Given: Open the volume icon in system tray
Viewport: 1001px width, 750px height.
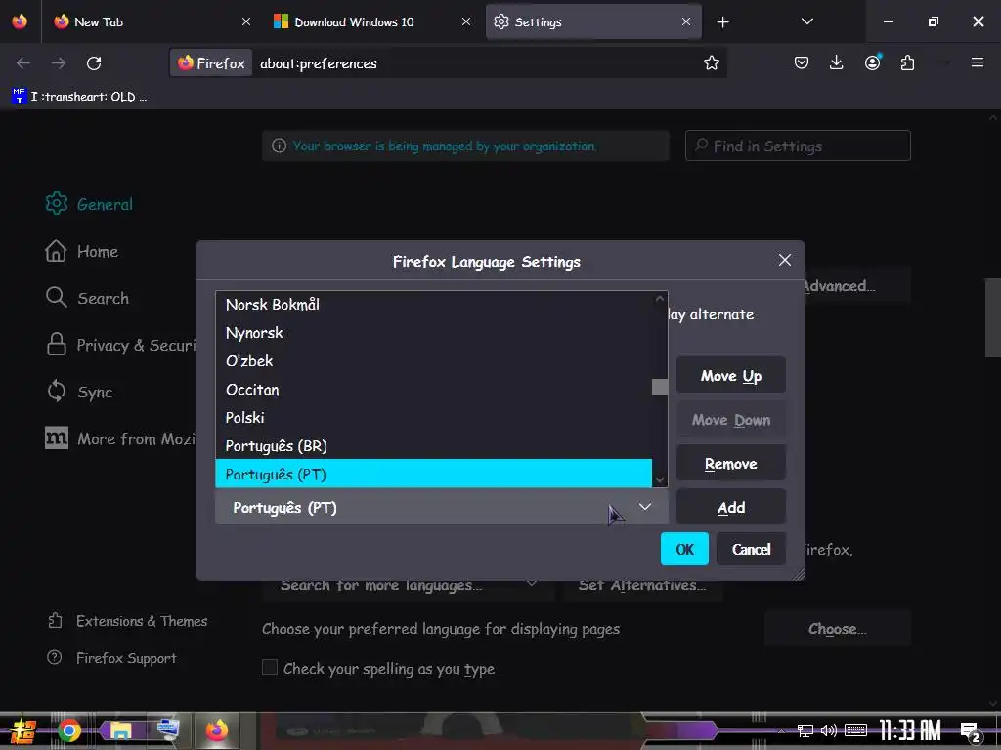Looking at the screenshot, I should tap(829, 730).
